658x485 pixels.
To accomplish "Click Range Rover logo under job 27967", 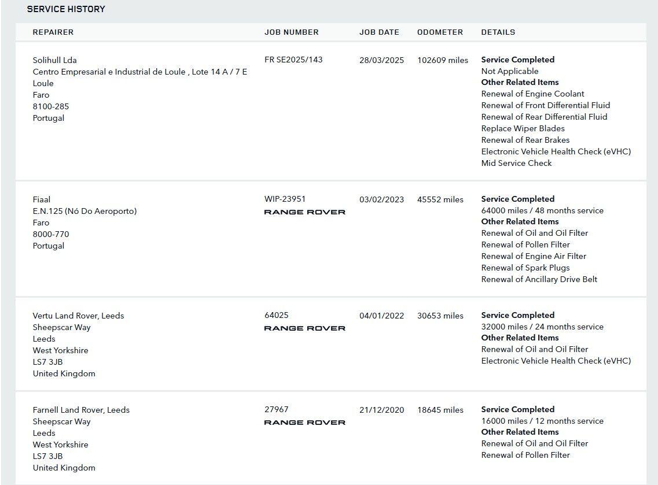I will (304, 423).
